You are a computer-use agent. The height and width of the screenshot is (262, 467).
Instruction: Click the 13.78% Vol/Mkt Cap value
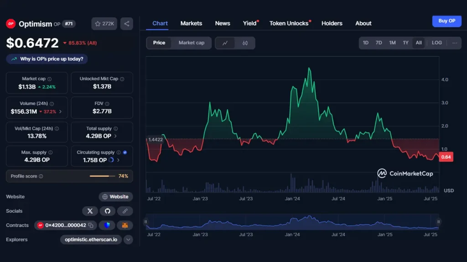(x=37, y=136)
